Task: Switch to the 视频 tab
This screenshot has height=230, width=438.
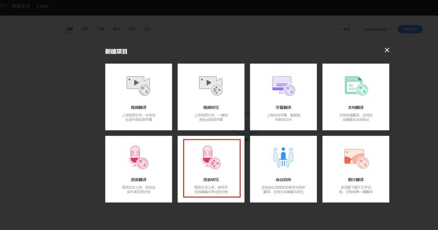Action: [85, 29]
